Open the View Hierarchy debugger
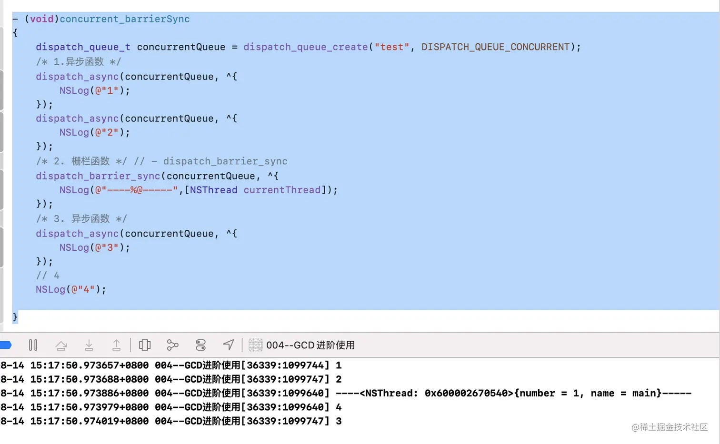720x444 pixels. tap(145, 345)
